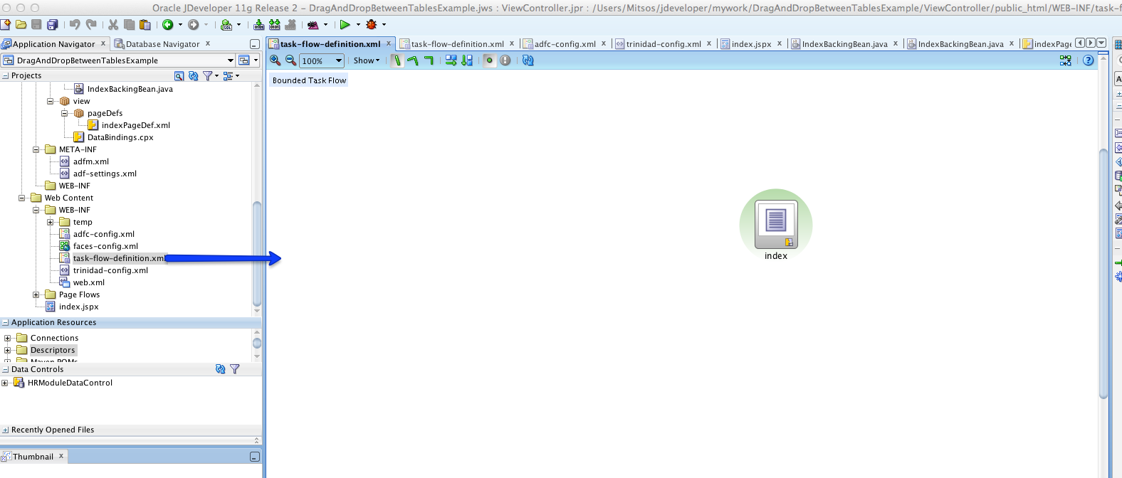Zoom out on the task flow diagram
The image size is (1122, 478).
[290, 60]
